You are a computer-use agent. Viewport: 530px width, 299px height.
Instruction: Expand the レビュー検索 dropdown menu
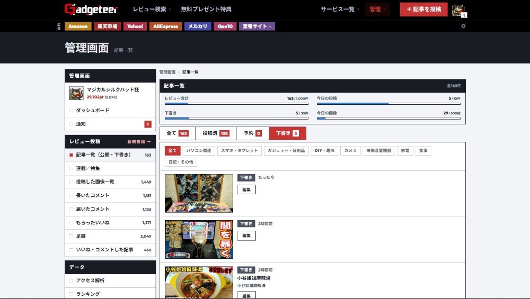click(x=152, y=9)
